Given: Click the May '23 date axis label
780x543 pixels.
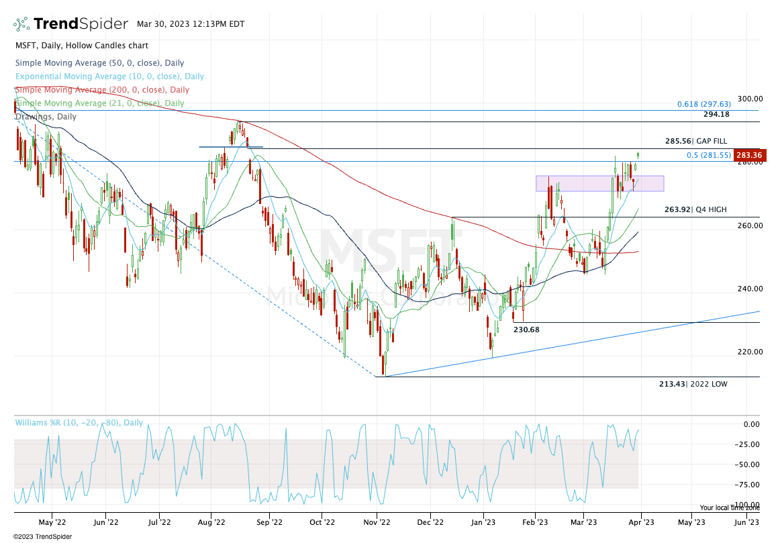Looking at the screenshot, I should tap(691, 522).
